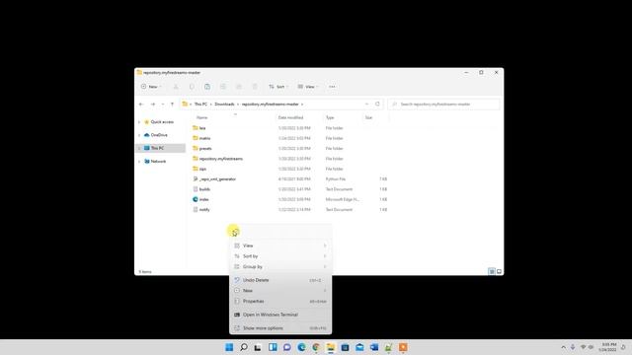Open the New dropdown in toolbar

pyautogui.click(x=151, y=87)
